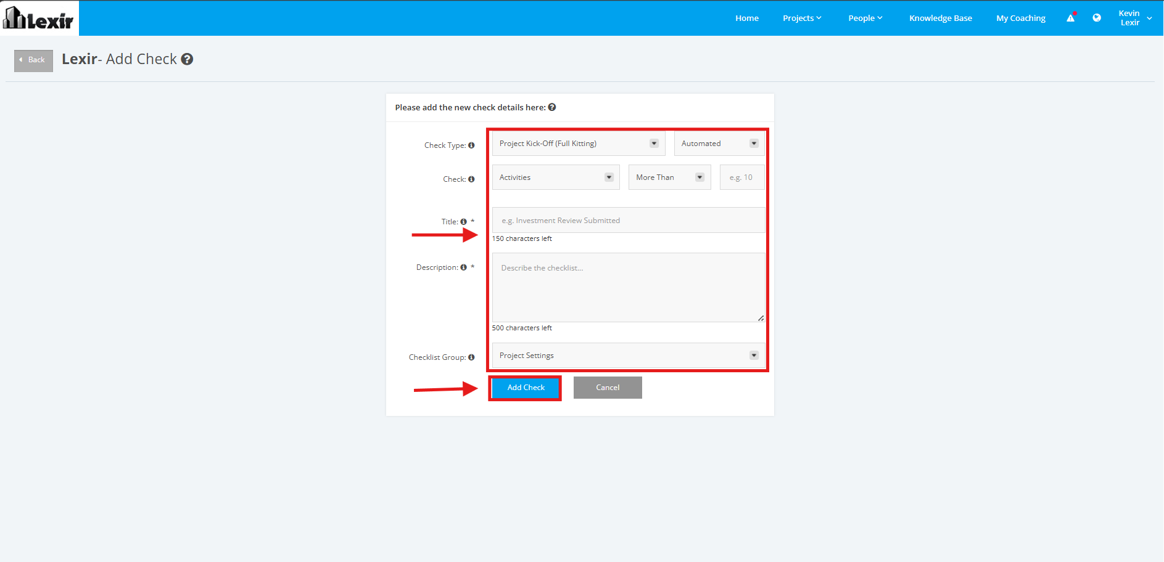Open the Project Kick-Off check type dropdown
This screenshot has width=1164, height=562.
[x=579, y=144]
